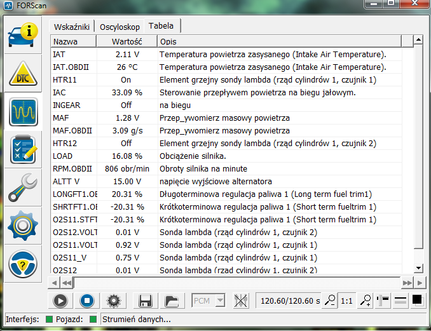Switch to the Oscyloskop tab
Viewport: 431px width, 331px height.
click(120, 26)
